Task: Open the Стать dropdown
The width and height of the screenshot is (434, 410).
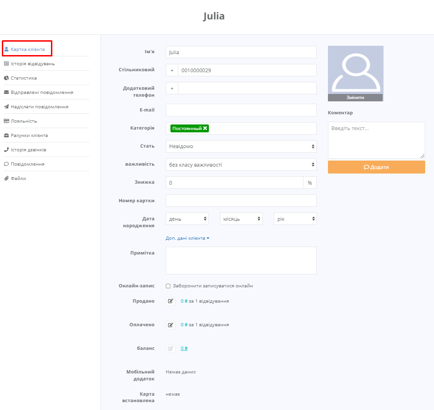Action: (x=241, y=146)
